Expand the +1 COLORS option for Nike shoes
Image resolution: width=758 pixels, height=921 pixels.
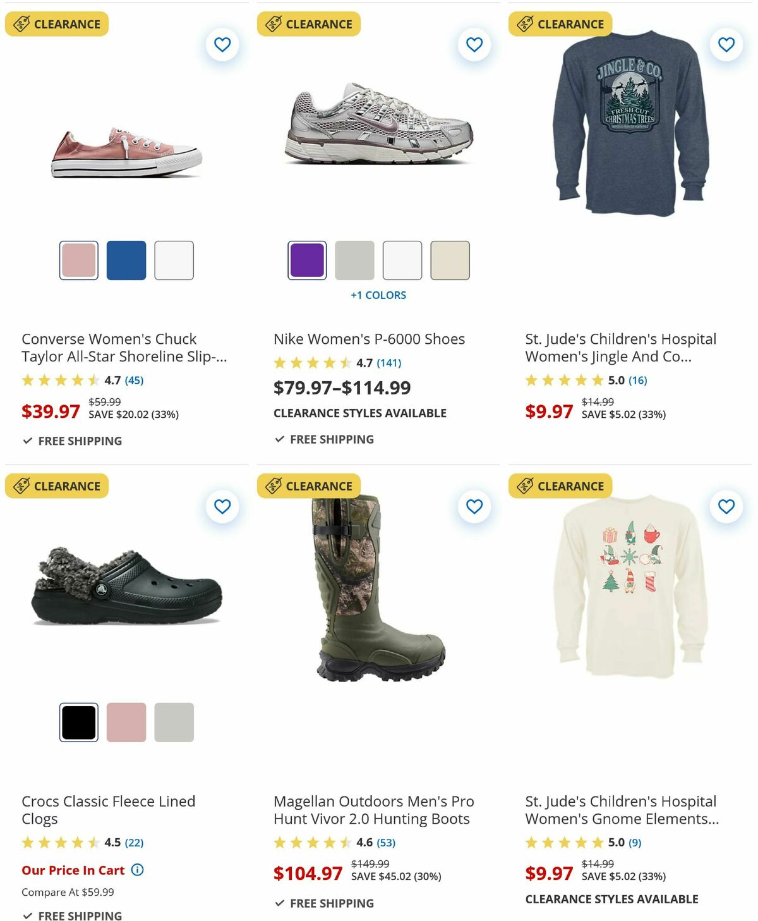(x=379, y=295)
